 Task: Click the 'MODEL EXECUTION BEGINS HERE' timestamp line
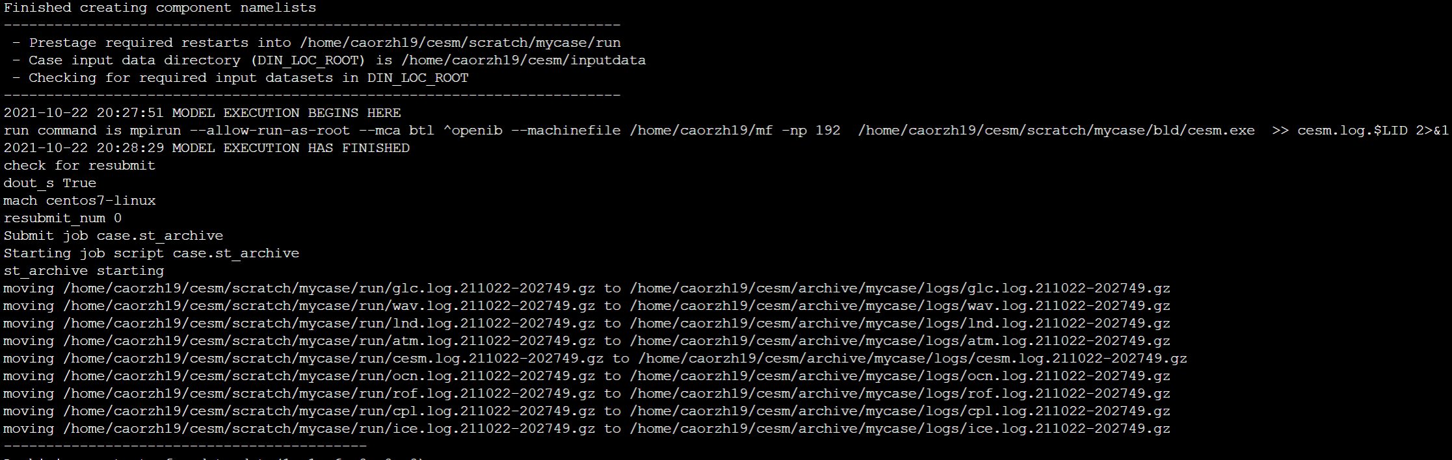(x=202, y=113)
